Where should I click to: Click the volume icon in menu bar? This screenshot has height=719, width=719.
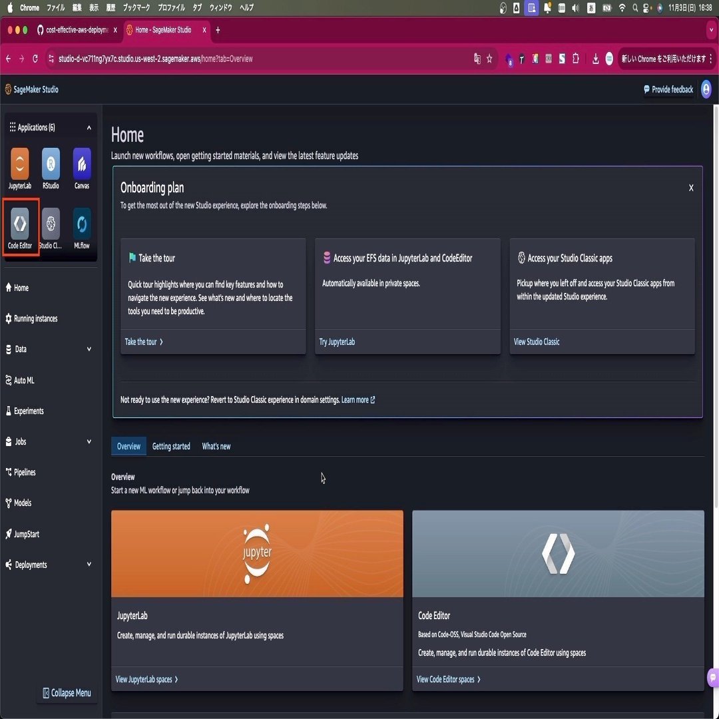[x=575, y=8]
